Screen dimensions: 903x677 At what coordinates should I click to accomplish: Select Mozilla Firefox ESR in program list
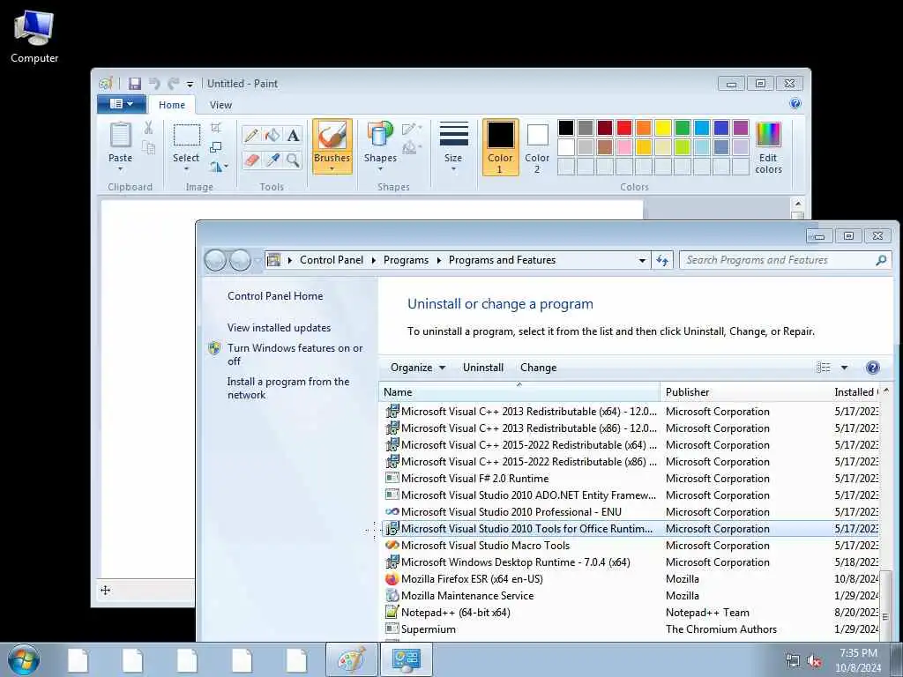[631, 579]
